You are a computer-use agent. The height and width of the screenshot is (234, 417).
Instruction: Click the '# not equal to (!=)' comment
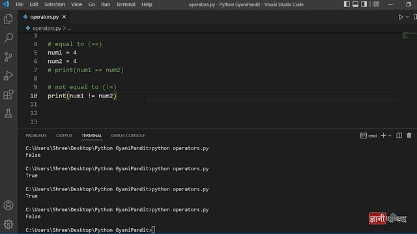82,87
